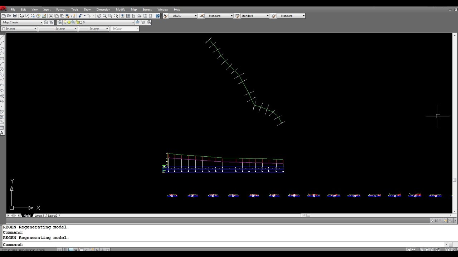Open the QuickCalc calculator icon

click(x=150, y=16)
